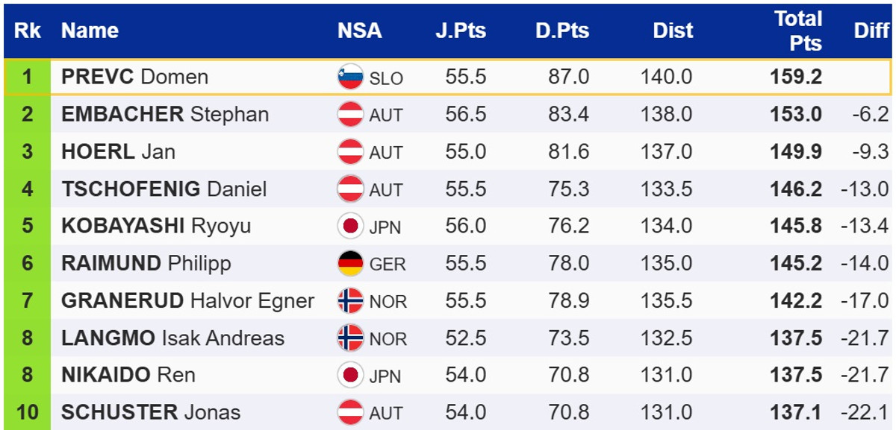Viewport: 896px width, 430px height.
Task: Click Slovenia flag icon beside Prevc
Action: click(350, 78)
